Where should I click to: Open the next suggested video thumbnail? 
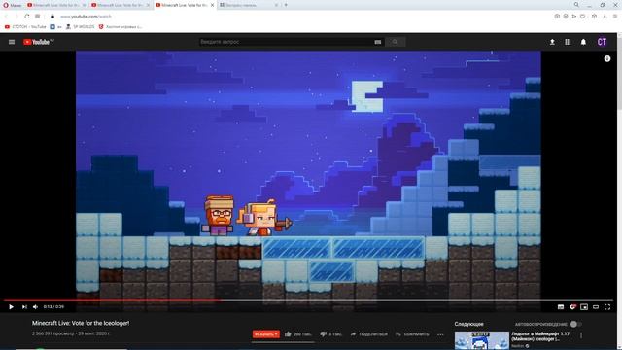point(482,341)
